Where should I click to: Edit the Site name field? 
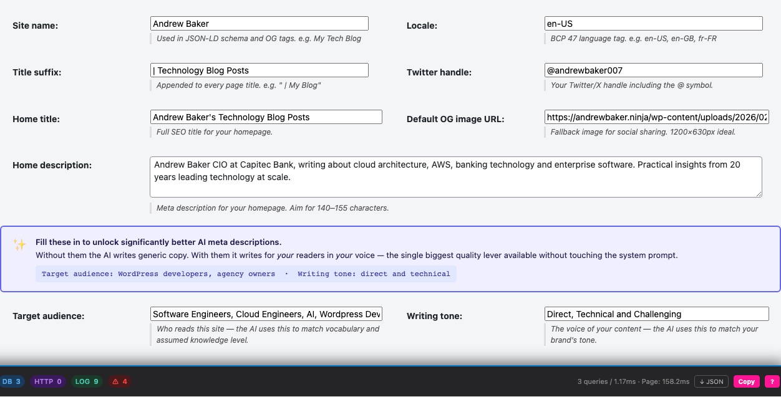click(x=259, y=23)
